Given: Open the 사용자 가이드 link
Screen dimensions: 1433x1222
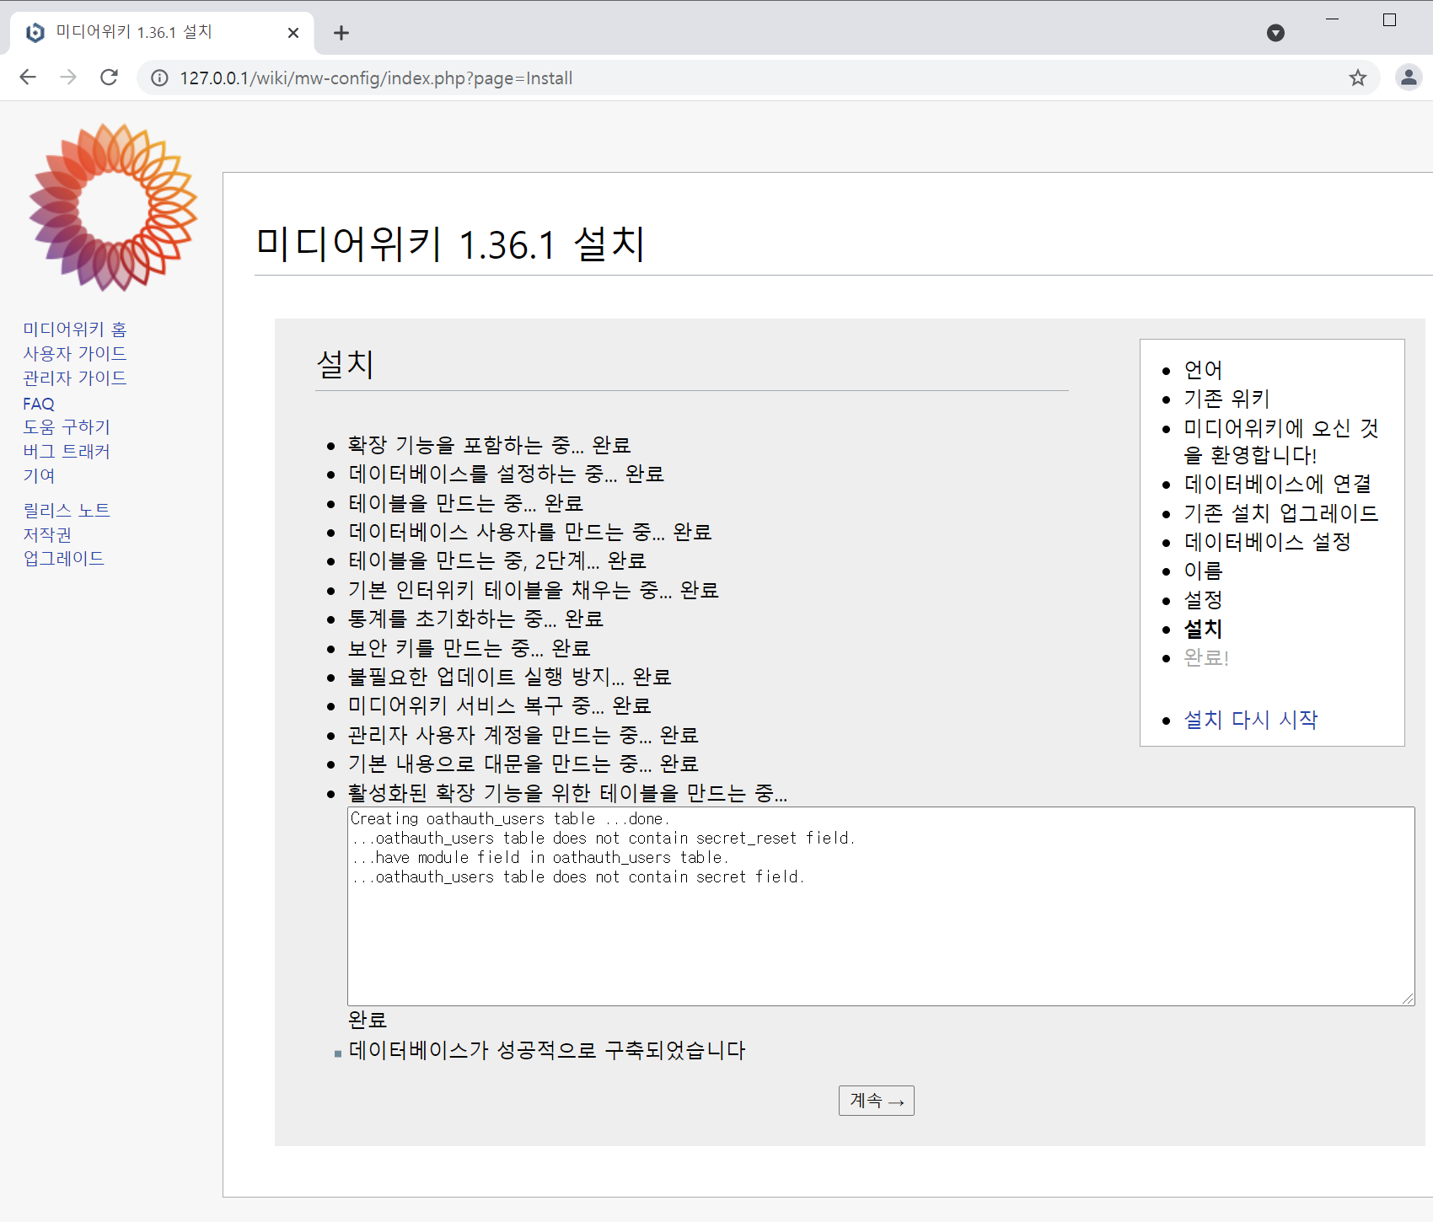Looking at the screenshot, I should [x=74, y=353].
